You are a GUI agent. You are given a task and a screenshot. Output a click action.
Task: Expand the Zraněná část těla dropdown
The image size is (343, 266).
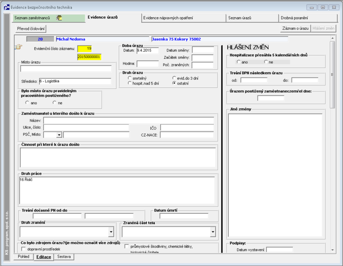click(x=213, y=232)
